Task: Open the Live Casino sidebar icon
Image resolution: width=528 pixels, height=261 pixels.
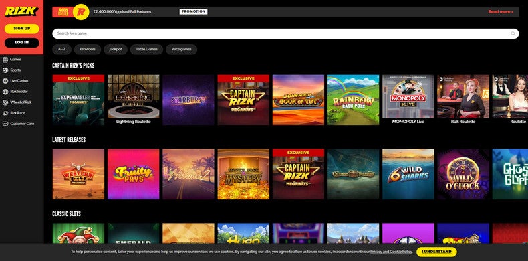Action: click(x=5, y=81)
